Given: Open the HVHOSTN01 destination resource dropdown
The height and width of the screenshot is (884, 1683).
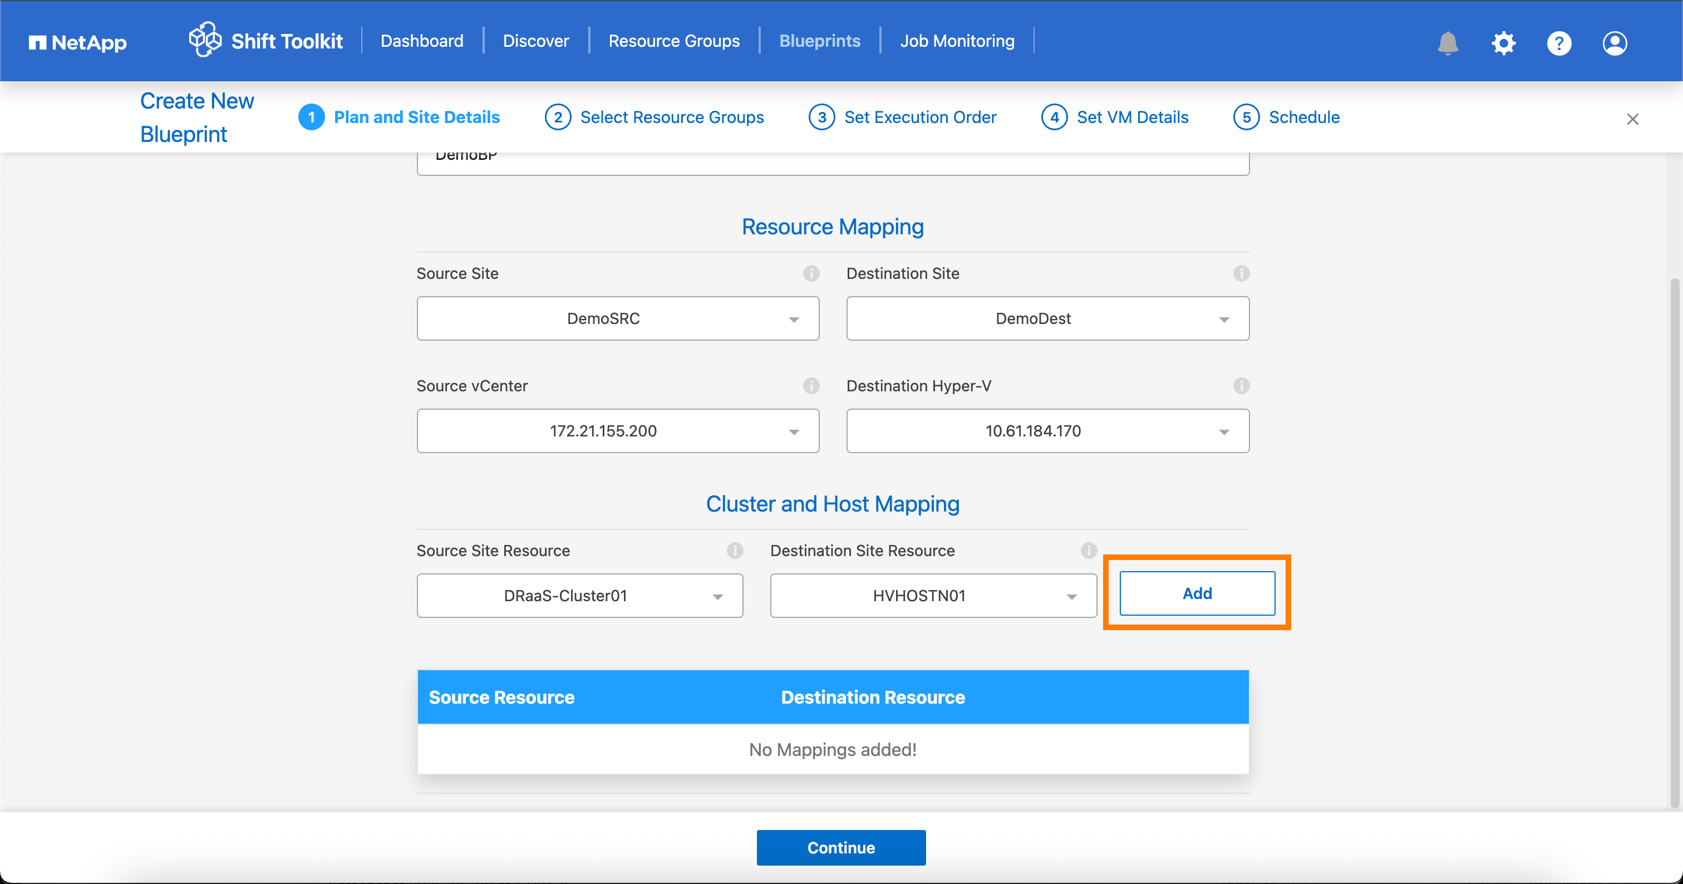Looking at the screenshot, I should (933, 595).
